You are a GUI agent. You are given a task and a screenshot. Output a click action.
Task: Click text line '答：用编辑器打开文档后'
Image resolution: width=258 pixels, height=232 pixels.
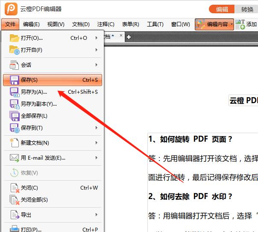[203, 216]
